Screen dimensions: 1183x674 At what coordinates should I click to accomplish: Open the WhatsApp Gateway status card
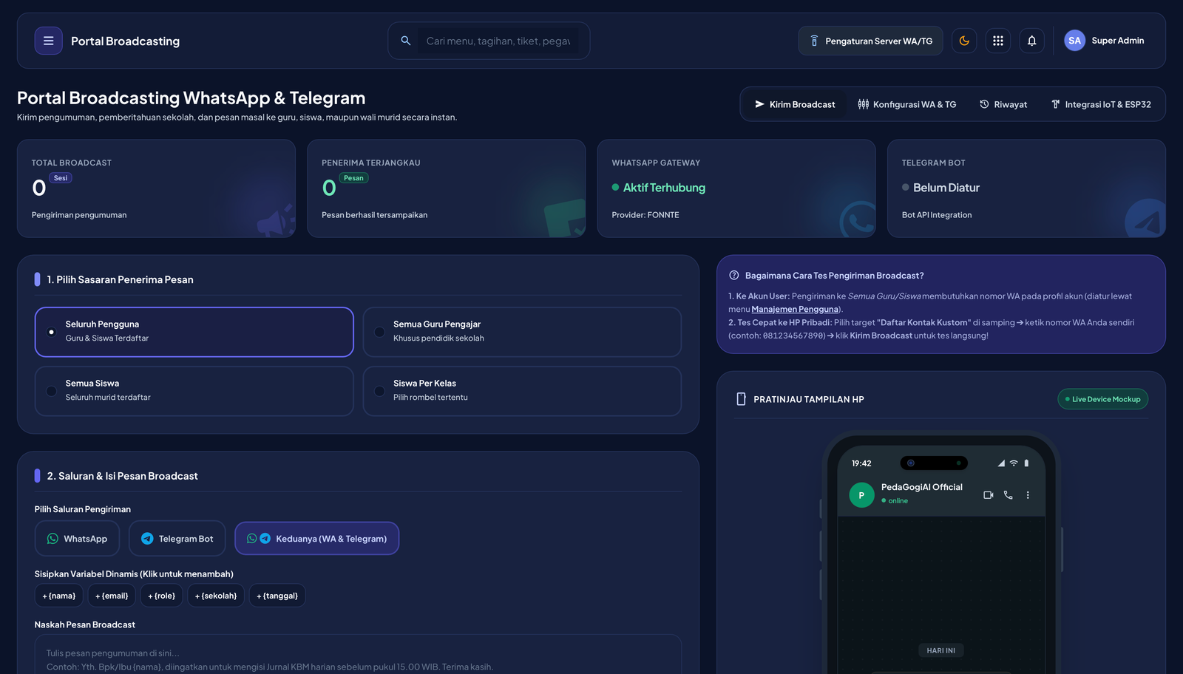pos(736,188)
